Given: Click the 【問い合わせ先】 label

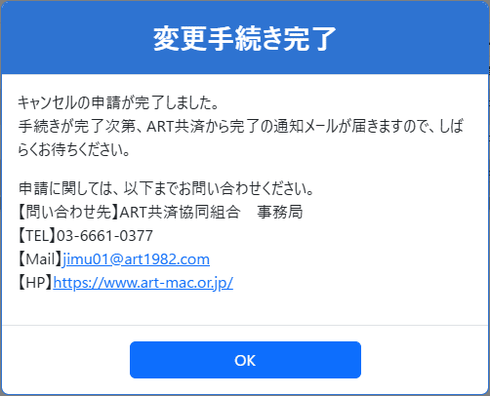Looking at the screenshot, I should (x=69, y=212).
